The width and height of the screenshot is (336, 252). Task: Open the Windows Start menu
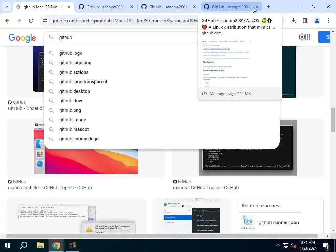tap(8, 245)
